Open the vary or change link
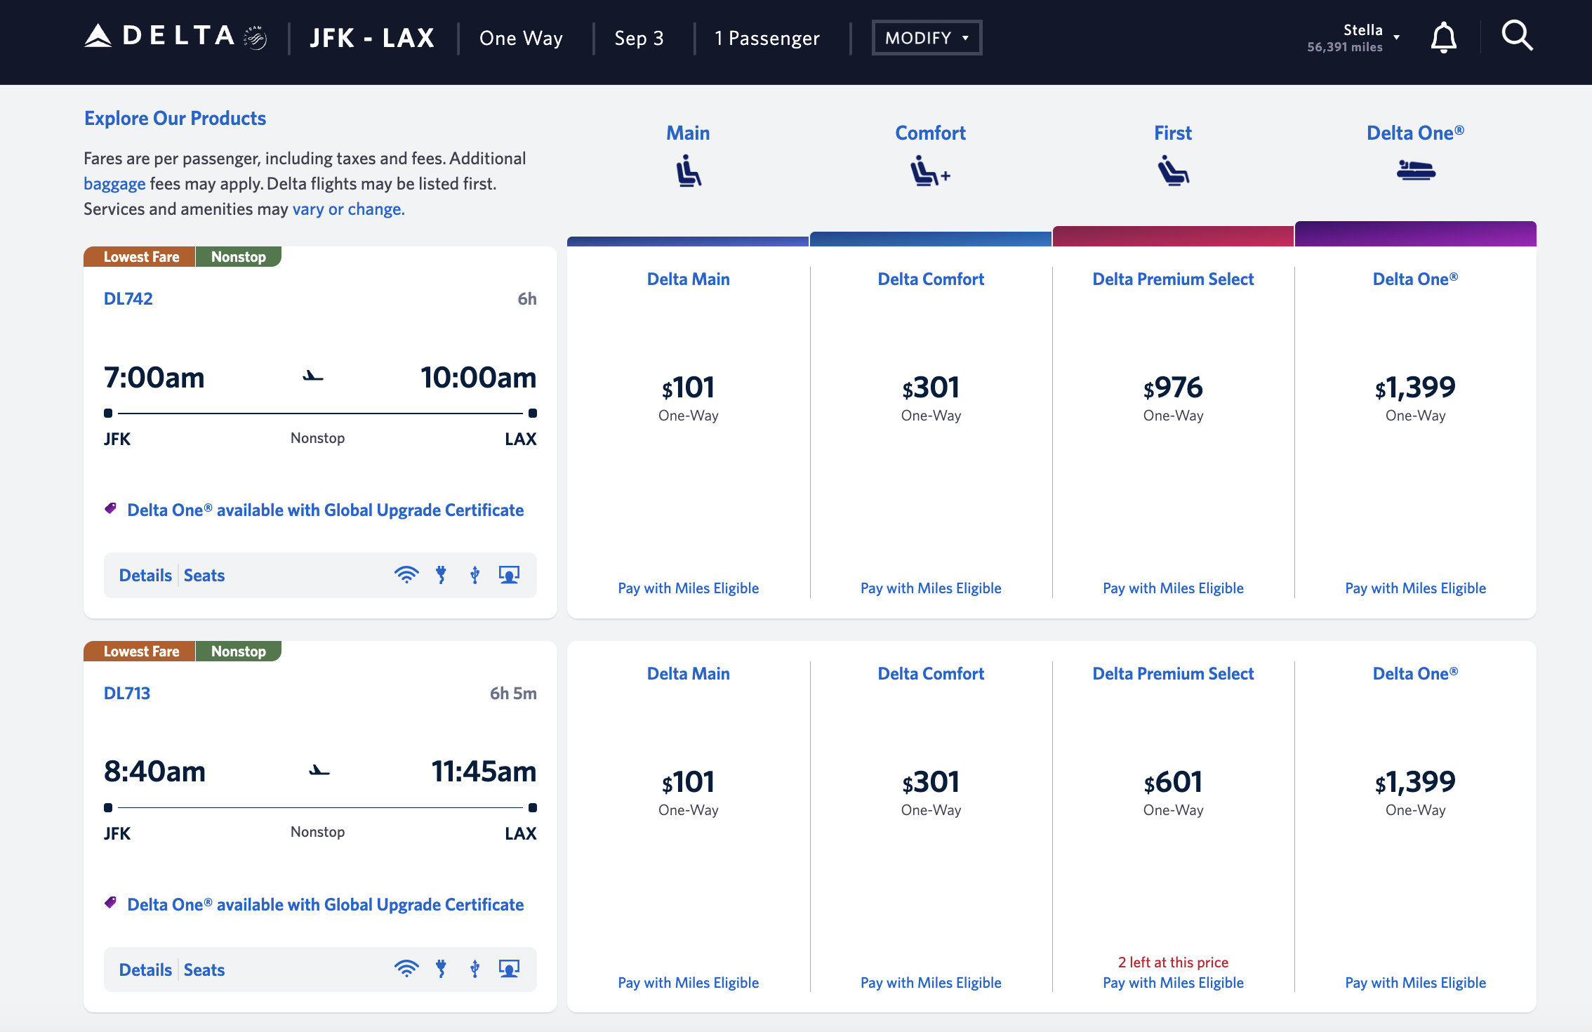Screen dimensions: 1592x1032 (348, 209)
